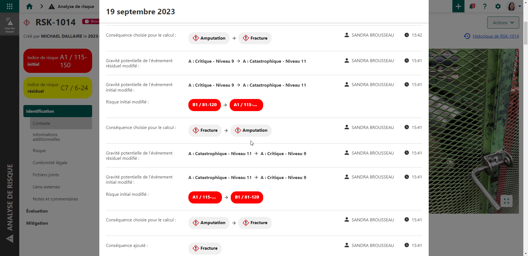Viewport: 528px width, 256px height.
Task: Click MICHAEL DALLAIRE creator name
Action: (62, 36)
